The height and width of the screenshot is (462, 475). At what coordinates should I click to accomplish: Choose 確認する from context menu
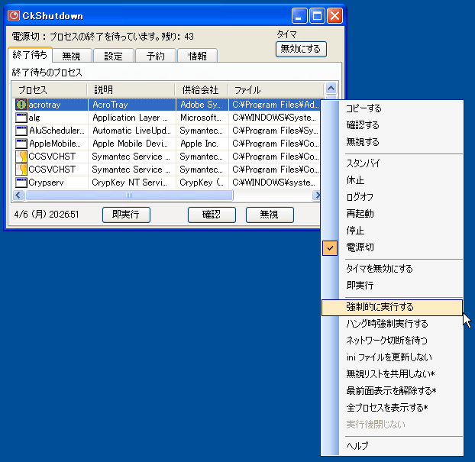click(x=392, y=125)
